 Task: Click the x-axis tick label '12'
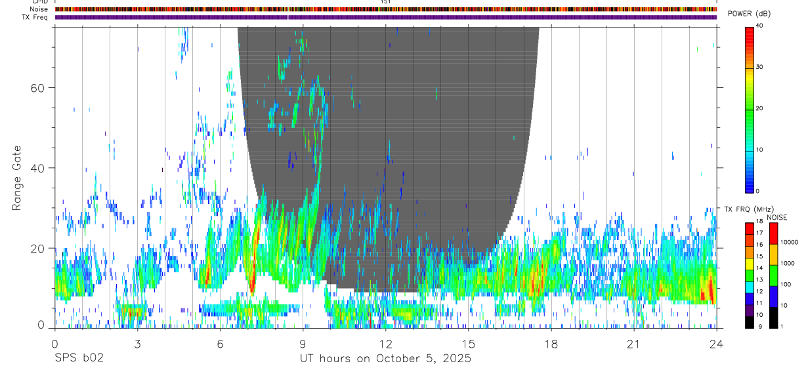coord(385,344)
